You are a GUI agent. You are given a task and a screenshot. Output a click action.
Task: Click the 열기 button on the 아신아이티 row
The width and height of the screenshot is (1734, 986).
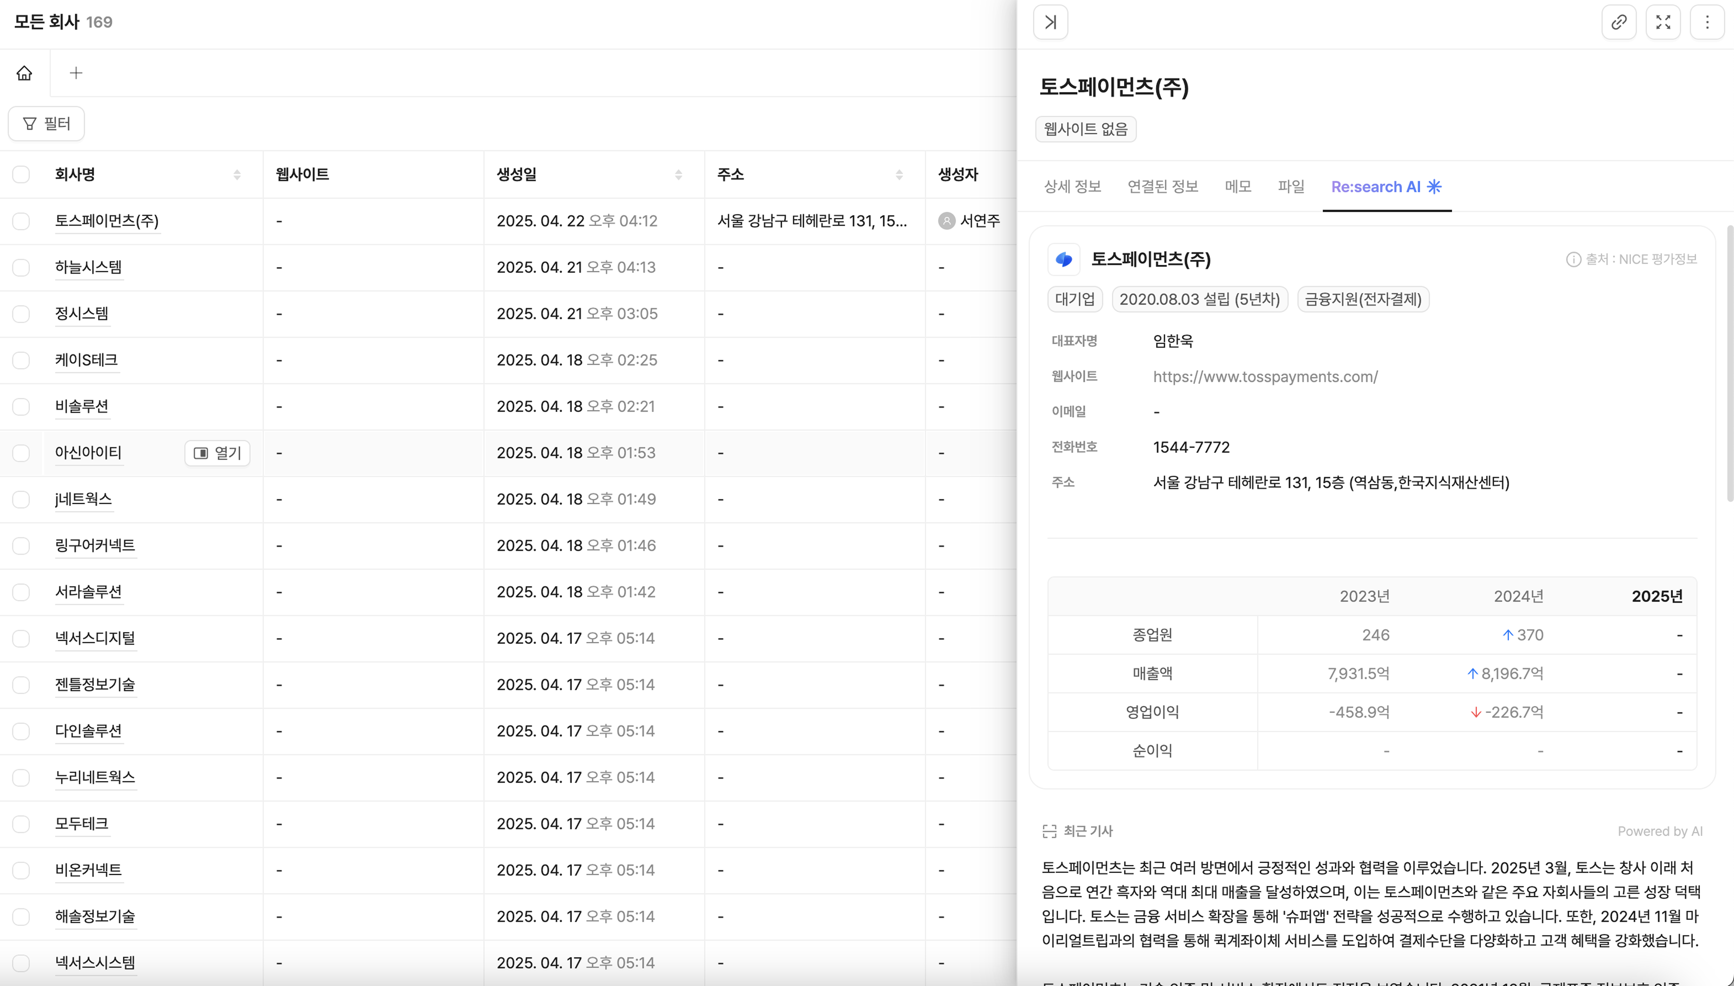coord(217,453)
